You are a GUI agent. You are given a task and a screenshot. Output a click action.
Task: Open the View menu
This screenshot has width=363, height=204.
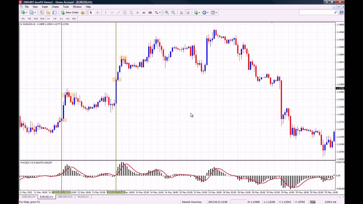click(x=35, y=7)
